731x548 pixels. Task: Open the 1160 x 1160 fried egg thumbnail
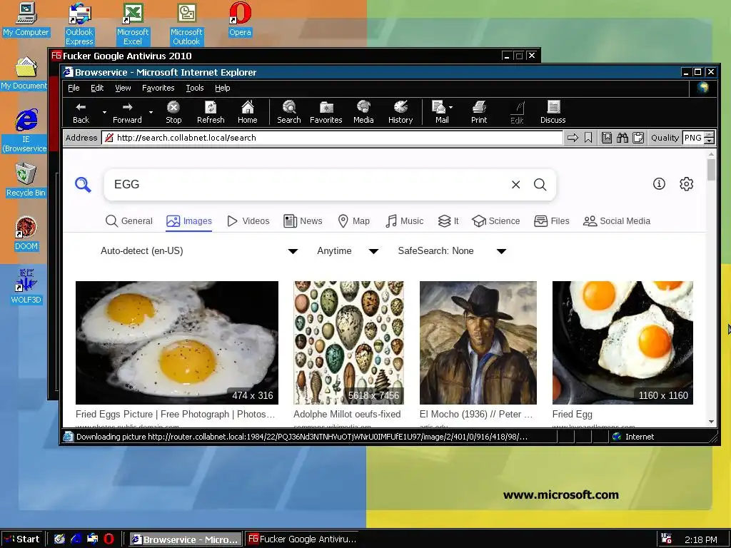pyautogui.click(x=622, y=342)
